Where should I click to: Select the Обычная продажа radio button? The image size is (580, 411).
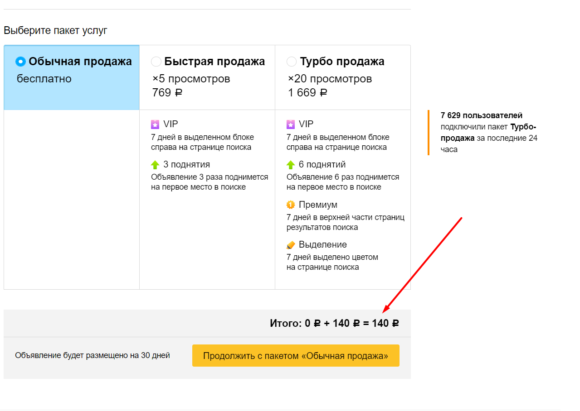(20, 62)
